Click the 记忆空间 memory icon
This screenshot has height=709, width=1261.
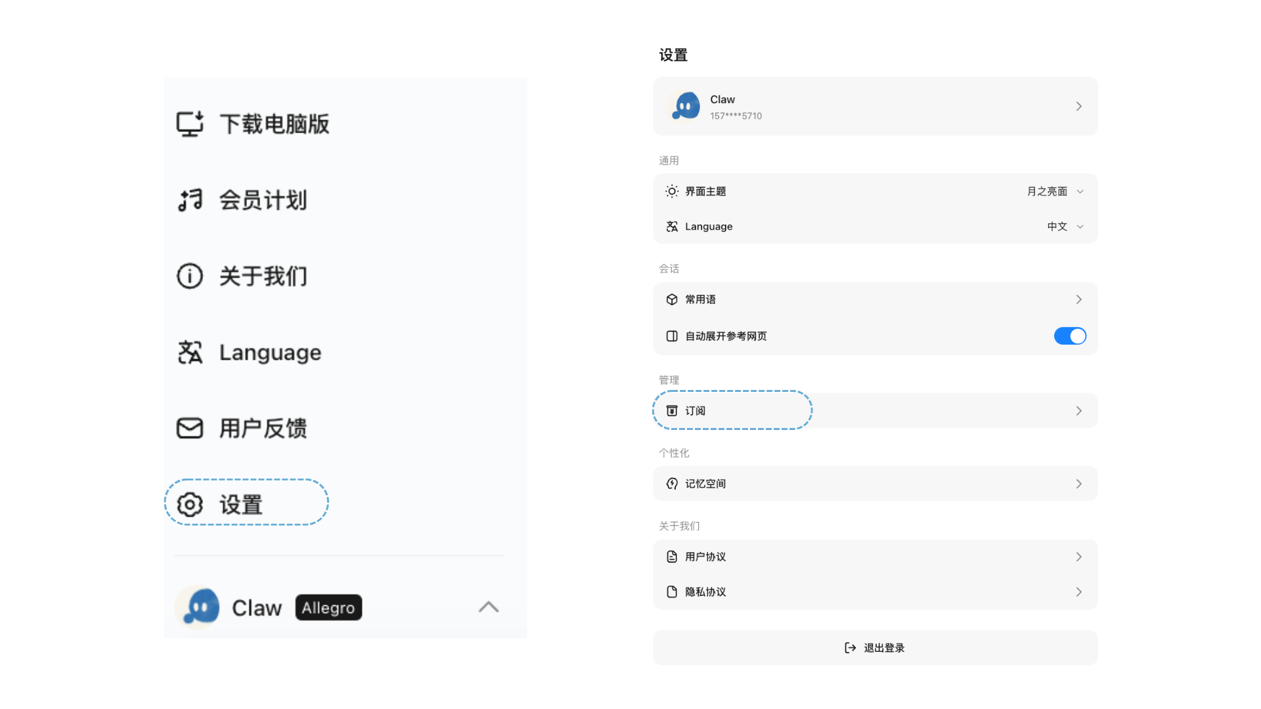click(671, 484)
